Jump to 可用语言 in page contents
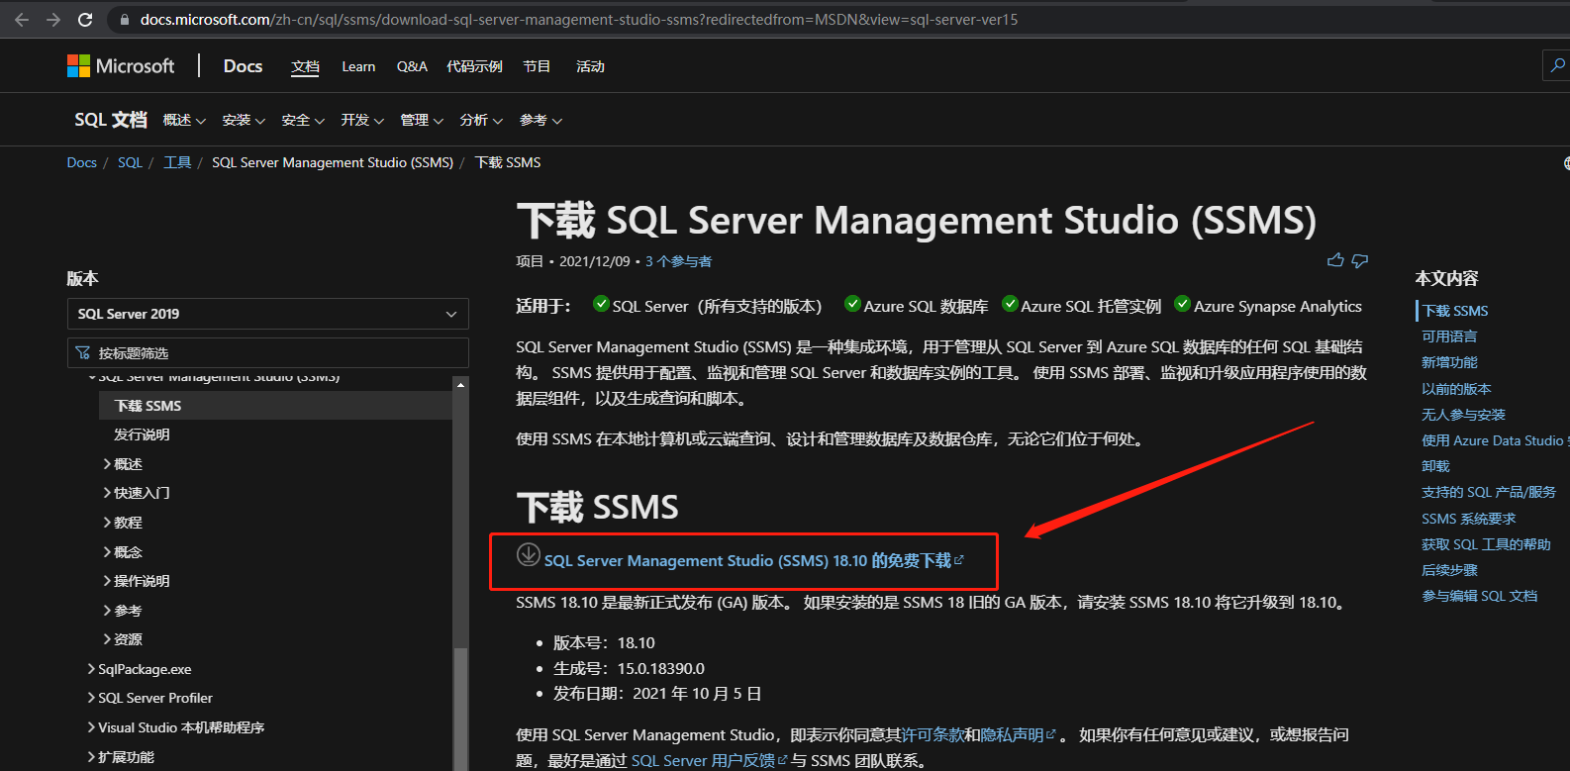This screenshot has width=1570, height=771. pyautogui.click(x=1449, y=337)
